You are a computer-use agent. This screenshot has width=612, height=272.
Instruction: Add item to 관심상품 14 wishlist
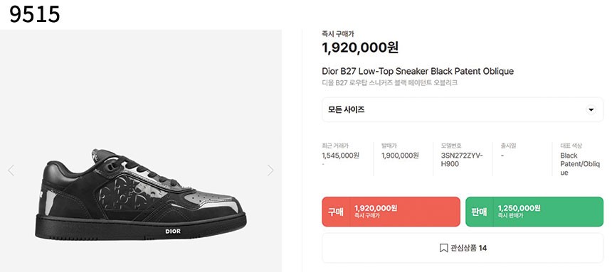463,248
